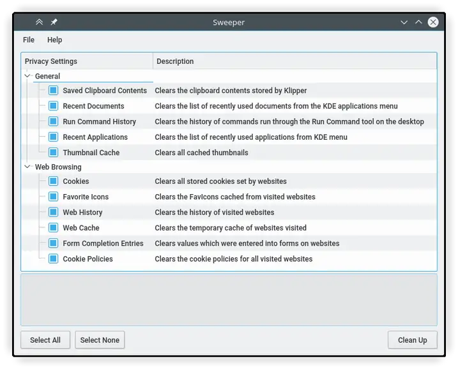Viewport: 458px width, 369px height.
Task: Click the recently used documents description
Action: (276, 106)
